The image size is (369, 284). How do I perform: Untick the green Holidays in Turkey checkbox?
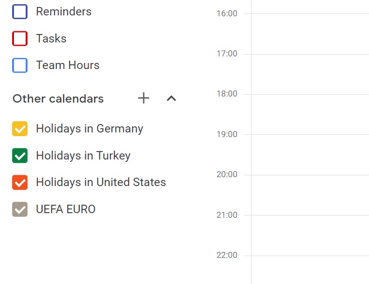click(x=20, y=156)
